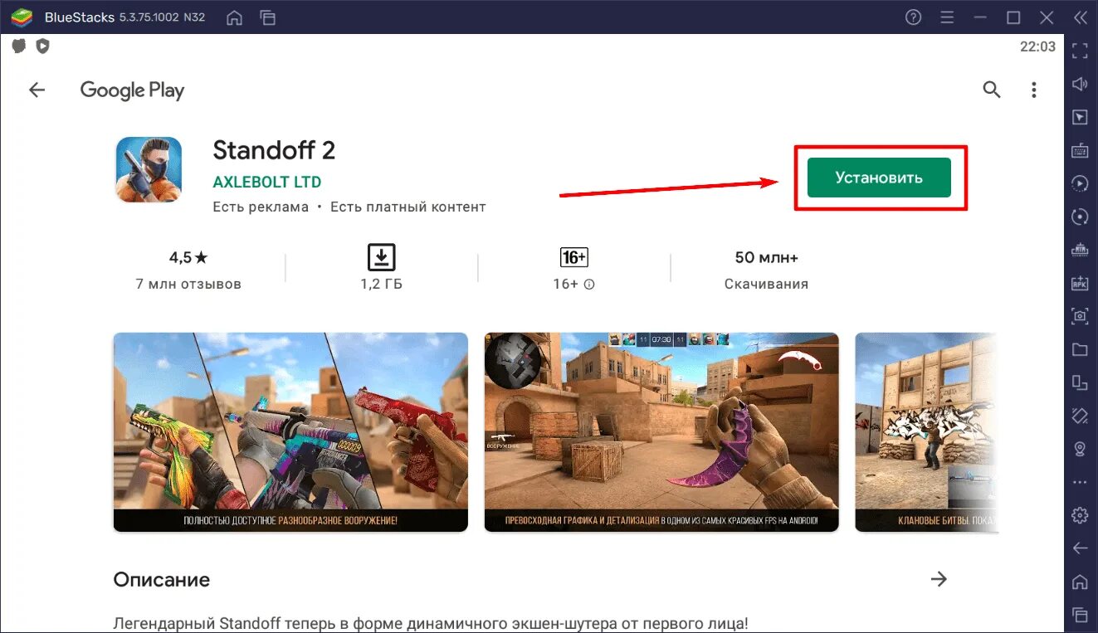
Task: Click the 1,2 ГБ download size
Action: tap(381, 284)
